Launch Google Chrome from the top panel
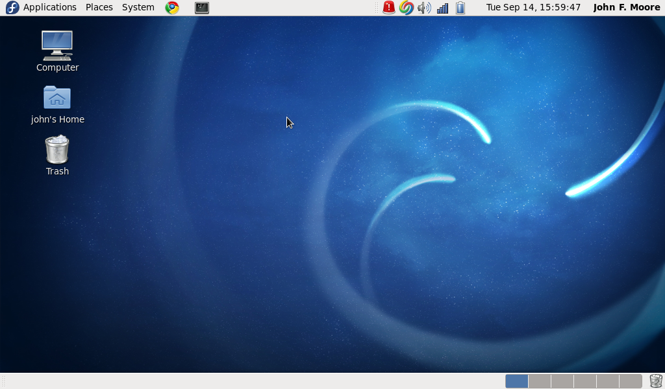 (x=172, y=8)
